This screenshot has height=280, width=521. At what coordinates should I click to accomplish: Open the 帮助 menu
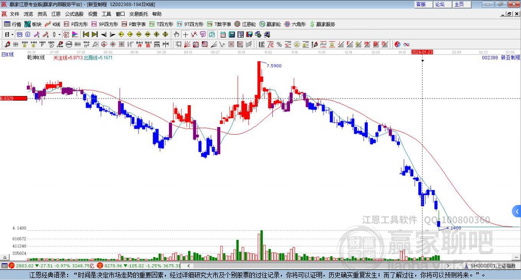click(x=157, y=14)
